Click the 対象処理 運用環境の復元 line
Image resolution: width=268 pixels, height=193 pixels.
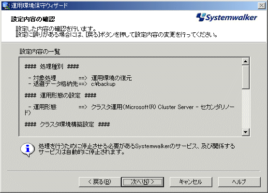point(80,78)
